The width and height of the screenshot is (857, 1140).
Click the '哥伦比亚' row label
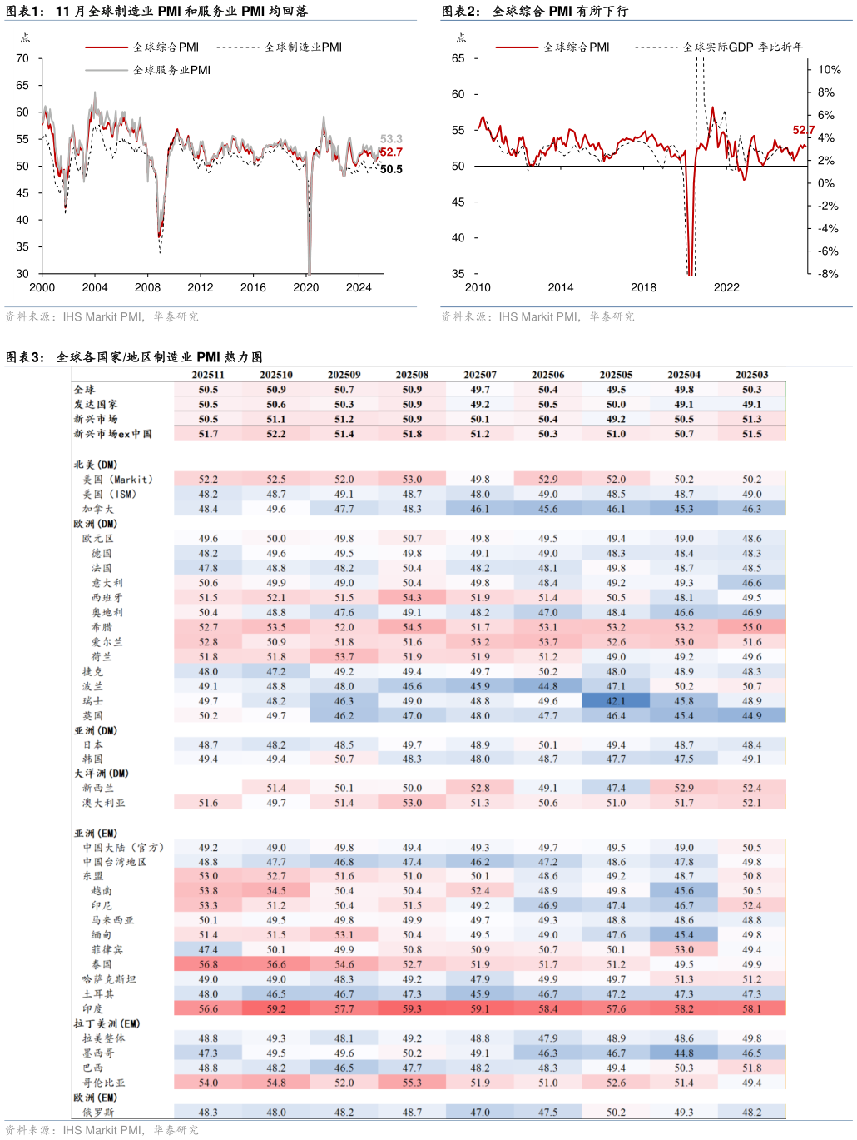tap(104, 1083)
